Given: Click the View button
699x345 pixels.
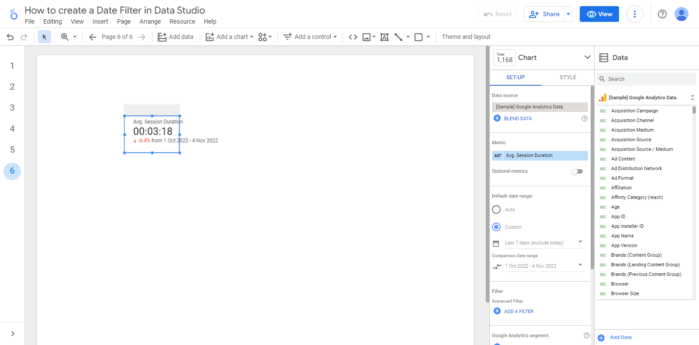Looking at the screenshot, I should click(x=599, y=14).
